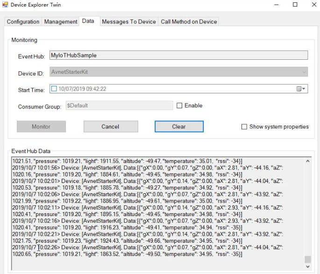Switch to the Configuration tab
Image resolution: width=320 pixels, height=274 pixels.
pos(23,21)
